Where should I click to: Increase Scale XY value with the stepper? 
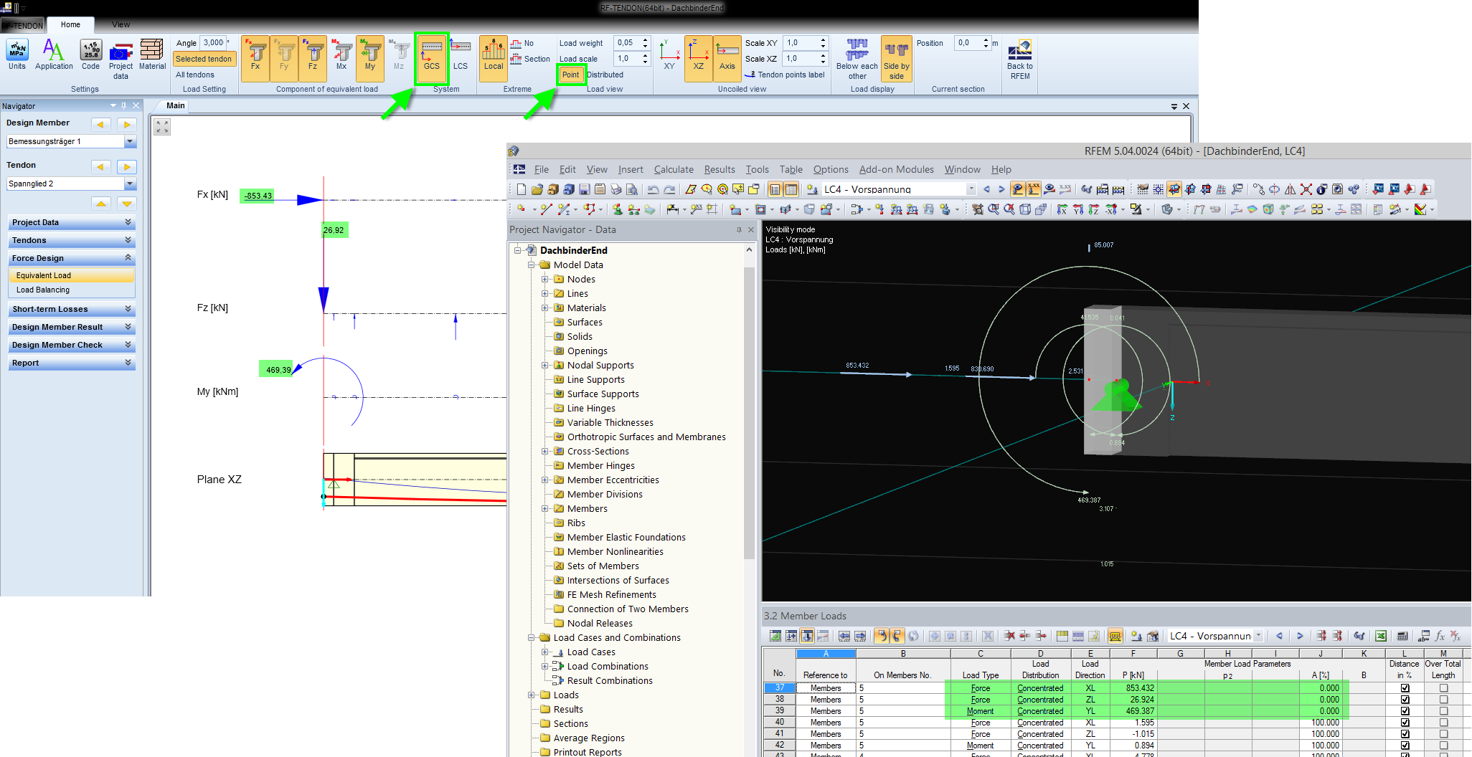(x=824, y=39)
